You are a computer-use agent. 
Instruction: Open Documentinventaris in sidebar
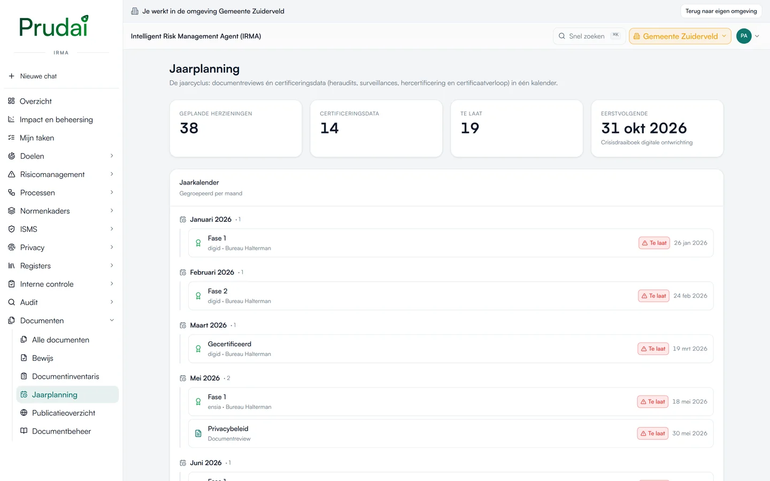click(x=67, y=376)
